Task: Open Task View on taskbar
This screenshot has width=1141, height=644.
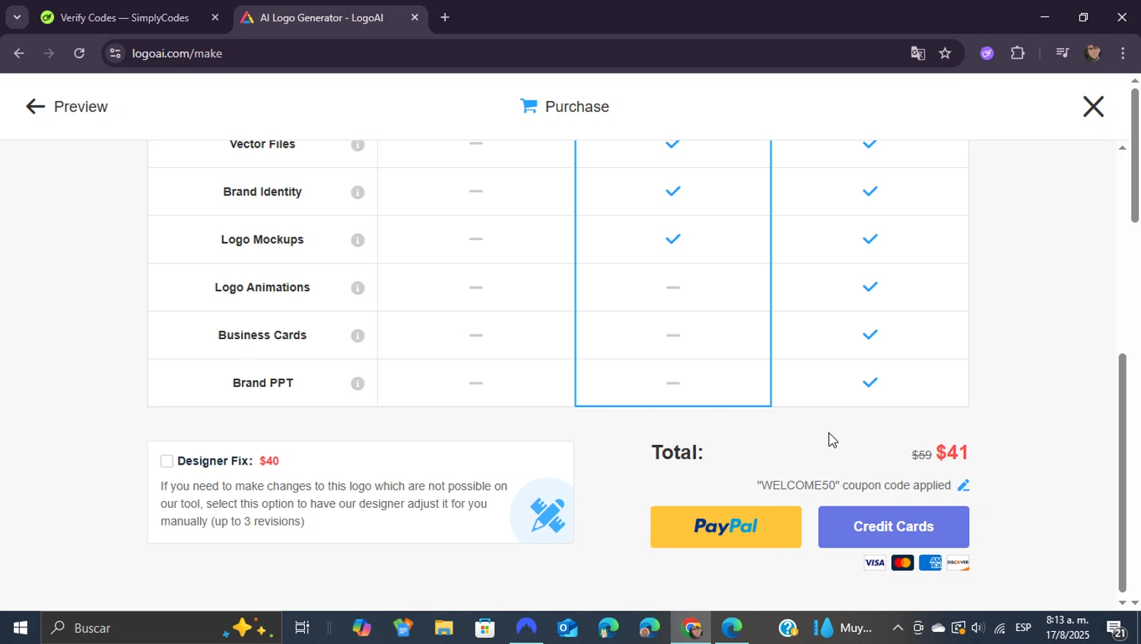Action: point(302,628)
